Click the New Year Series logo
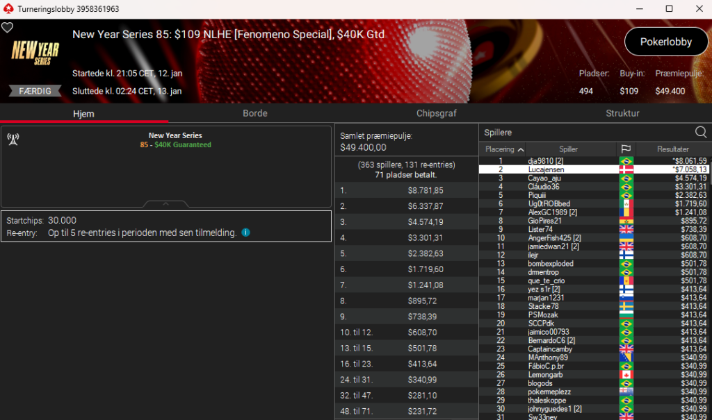This screenshot has height=420, width=712. point(35,53)
